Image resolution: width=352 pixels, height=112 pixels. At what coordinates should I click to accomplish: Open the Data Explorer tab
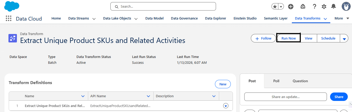(x=216, y=18)
